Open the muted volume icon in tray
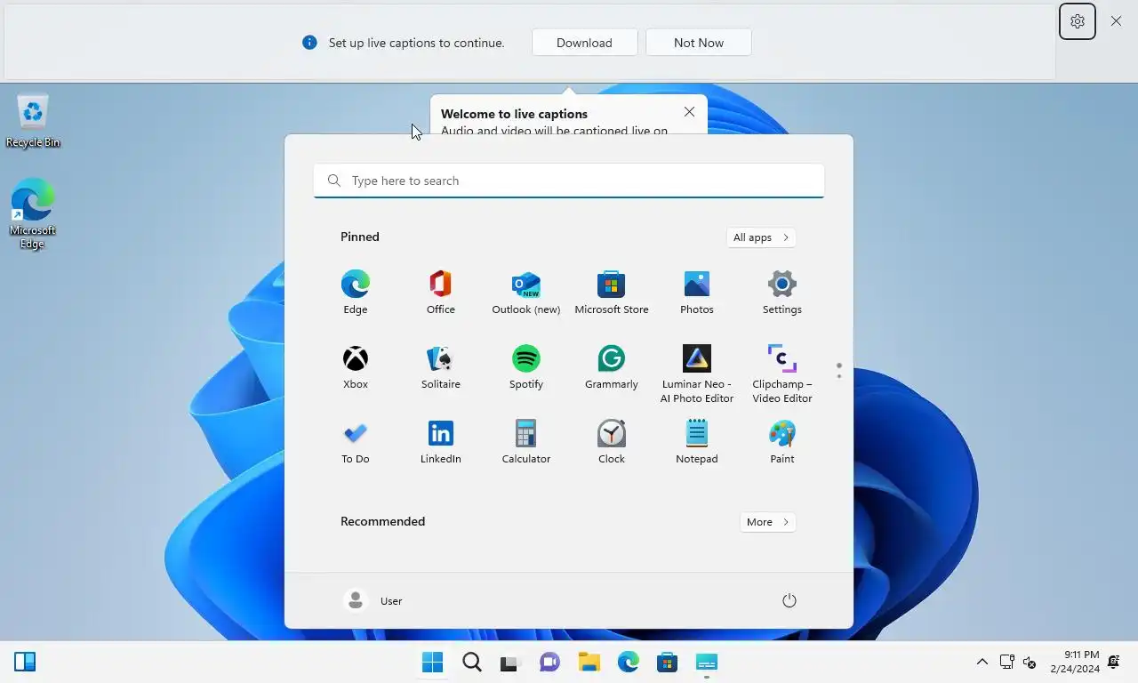 pos(1030,662)
